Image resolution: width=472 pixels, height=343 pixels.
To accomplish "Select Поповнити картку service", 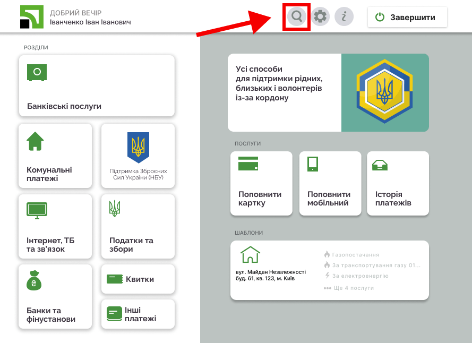I will pos(261,183).
